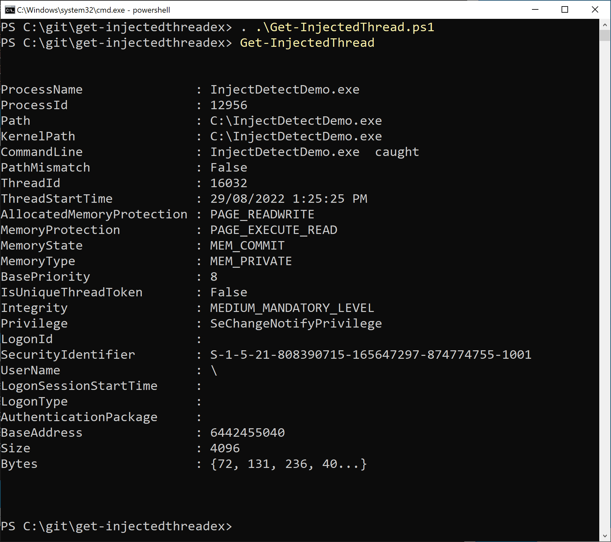Click the scrollbar up arrow
The height and width of the screenshot is (542, 611).
click(605, 25)
